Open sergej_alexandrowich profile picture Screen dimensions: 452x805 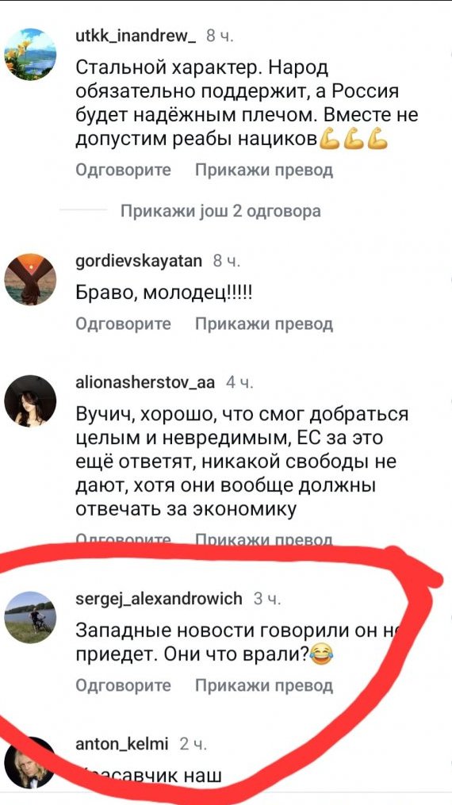30,617
